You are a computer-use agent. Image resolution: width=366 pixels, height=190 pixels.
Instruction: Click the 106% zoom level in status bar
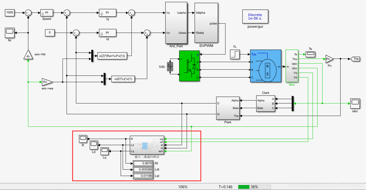(x=183, y=187)
